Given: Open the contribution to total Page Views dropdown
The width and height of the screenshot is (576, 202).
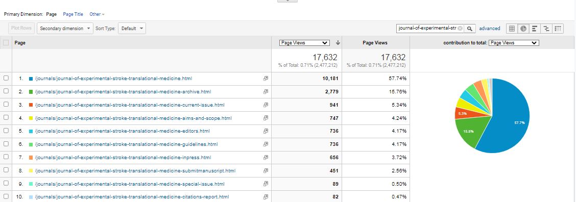Looking at the screenshot, I should (x=514, y=43).
